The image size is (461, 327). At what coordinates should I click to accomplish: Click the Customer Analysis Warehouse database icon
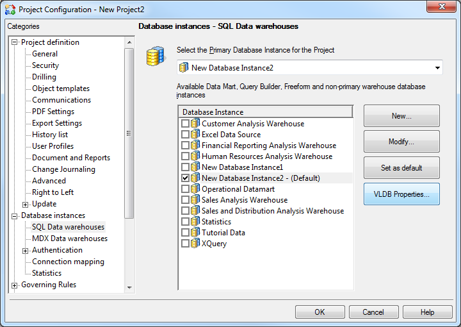195,124
